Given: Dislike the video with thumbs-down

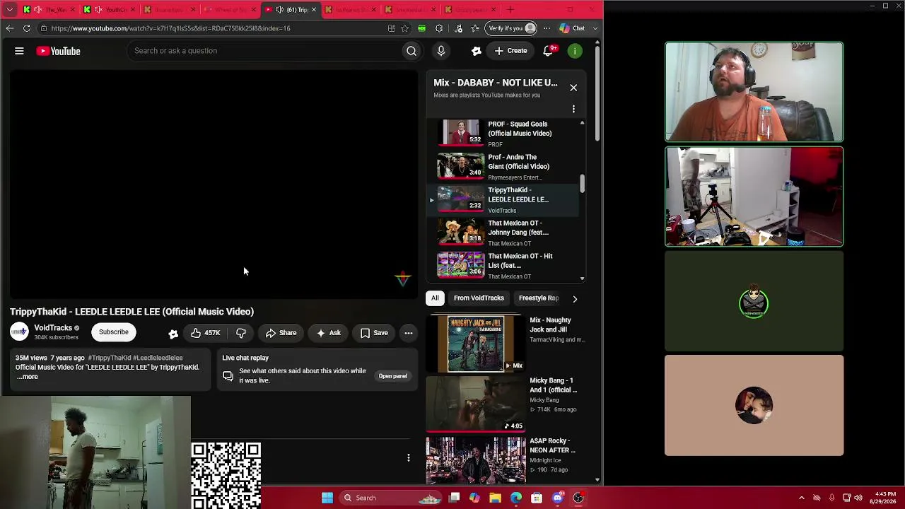Looking at the screenshot, I should point(241,333).
